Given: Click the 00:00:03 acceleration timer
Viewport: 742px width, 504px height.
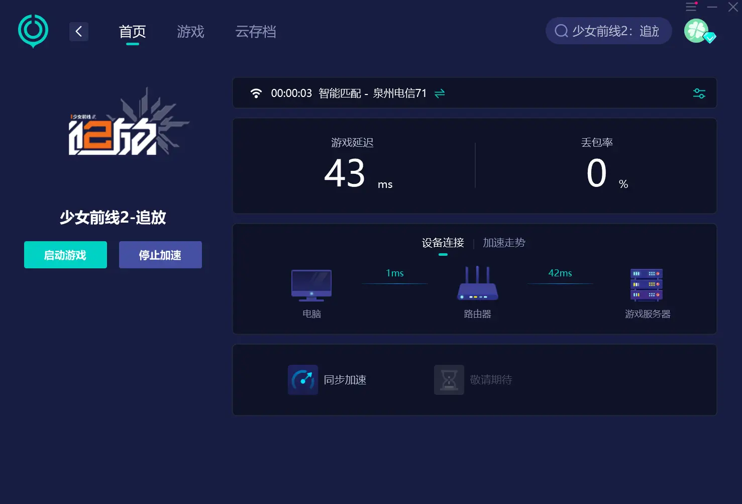Looking at the screenshot, I should tap(291, 93).
